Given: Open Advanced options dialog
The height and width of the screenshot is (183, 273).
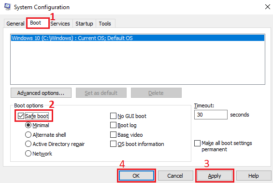Looking at the screenshot, I should [x=41, y=93].
